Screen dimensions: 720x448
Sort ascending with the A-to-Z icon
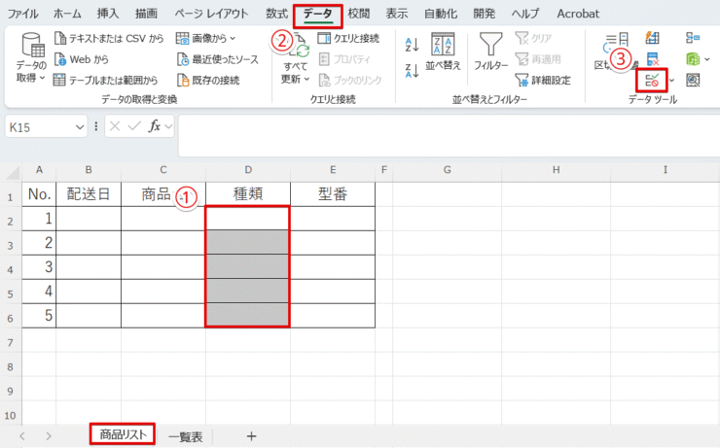point(412,45)
